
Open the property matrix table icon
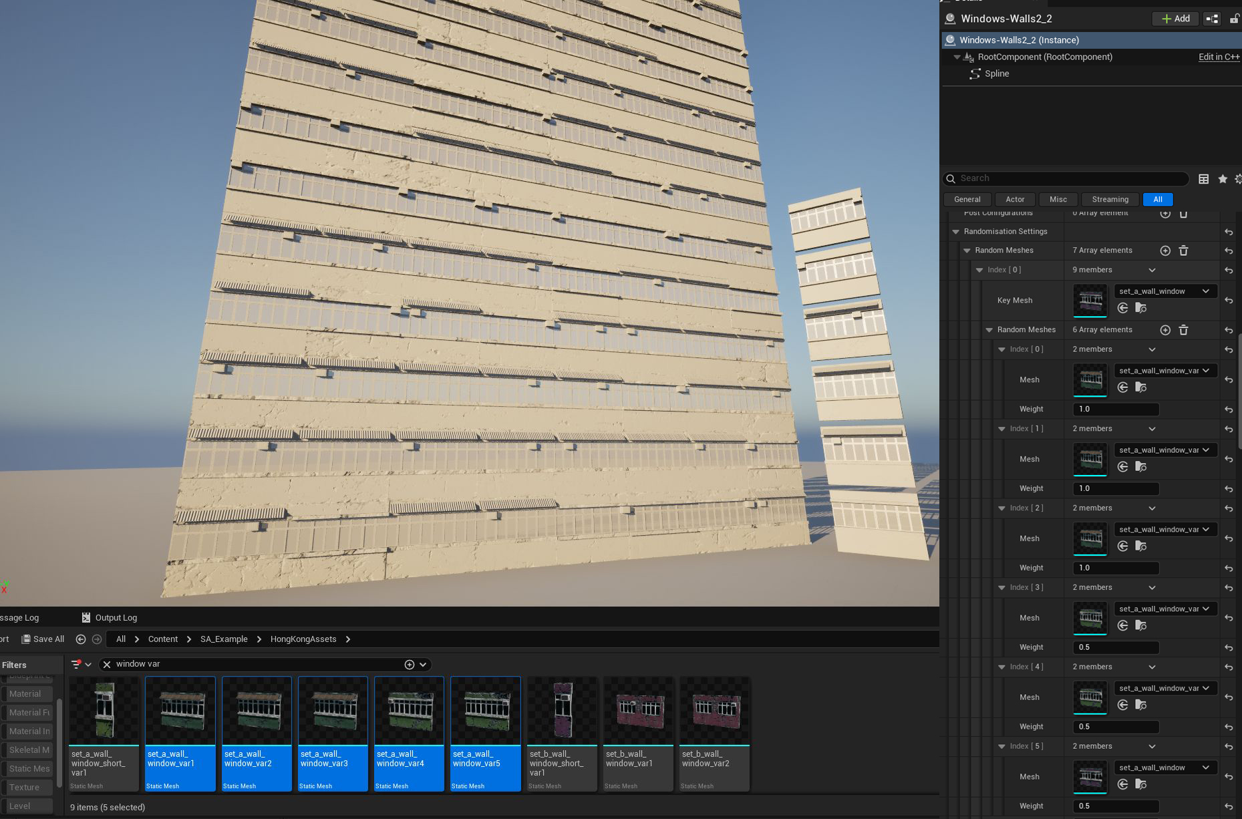coord(1203,179)
